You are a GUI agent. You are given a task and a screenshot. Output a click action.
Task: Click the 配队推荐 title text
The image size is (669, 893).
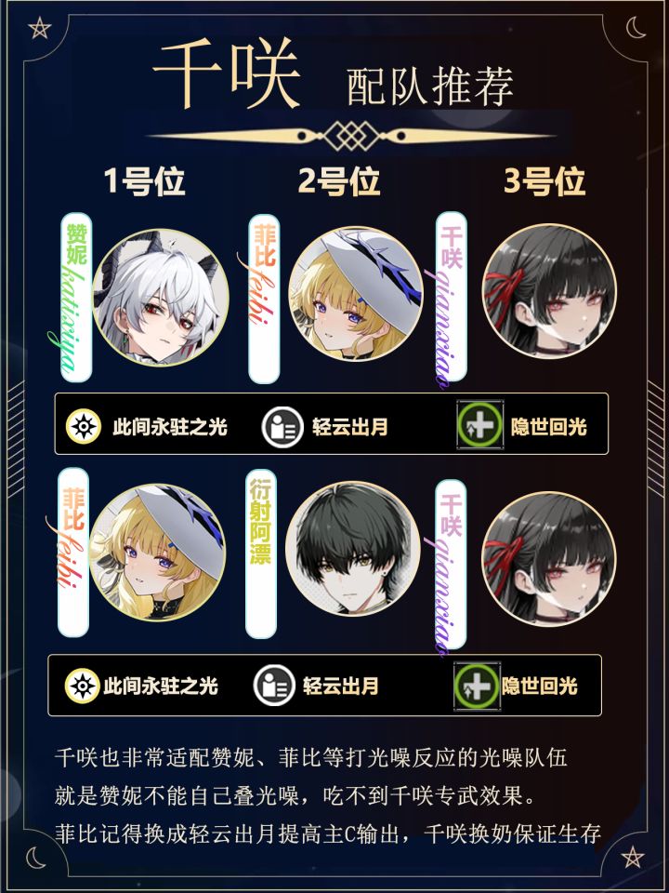(430, 87)
